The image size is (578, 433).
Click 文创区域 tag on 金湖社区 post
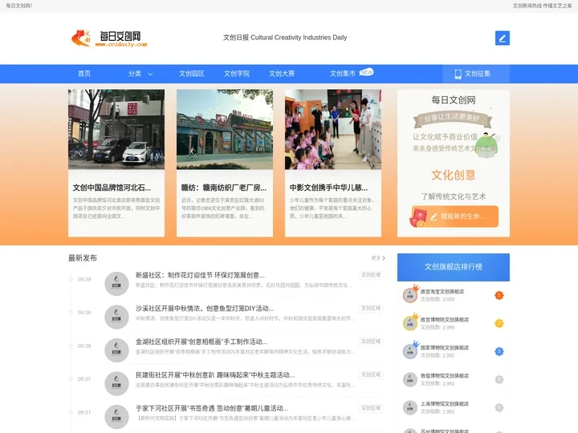(x=370, y=342)
